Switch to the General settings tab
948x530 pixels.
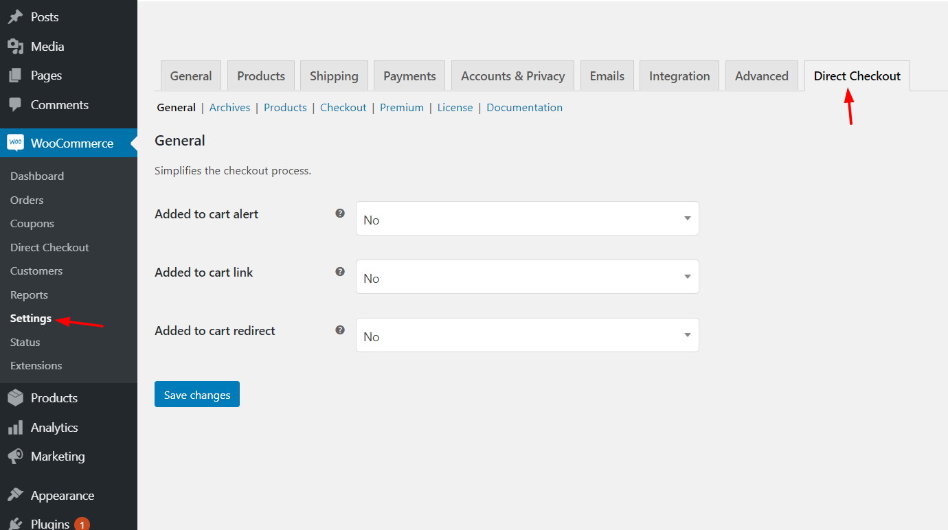coord(191,76)
